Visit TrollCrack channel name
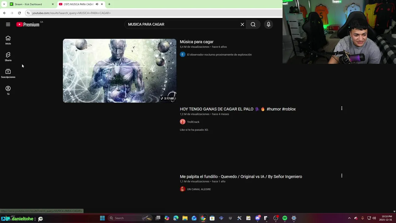 click(193, 122)
